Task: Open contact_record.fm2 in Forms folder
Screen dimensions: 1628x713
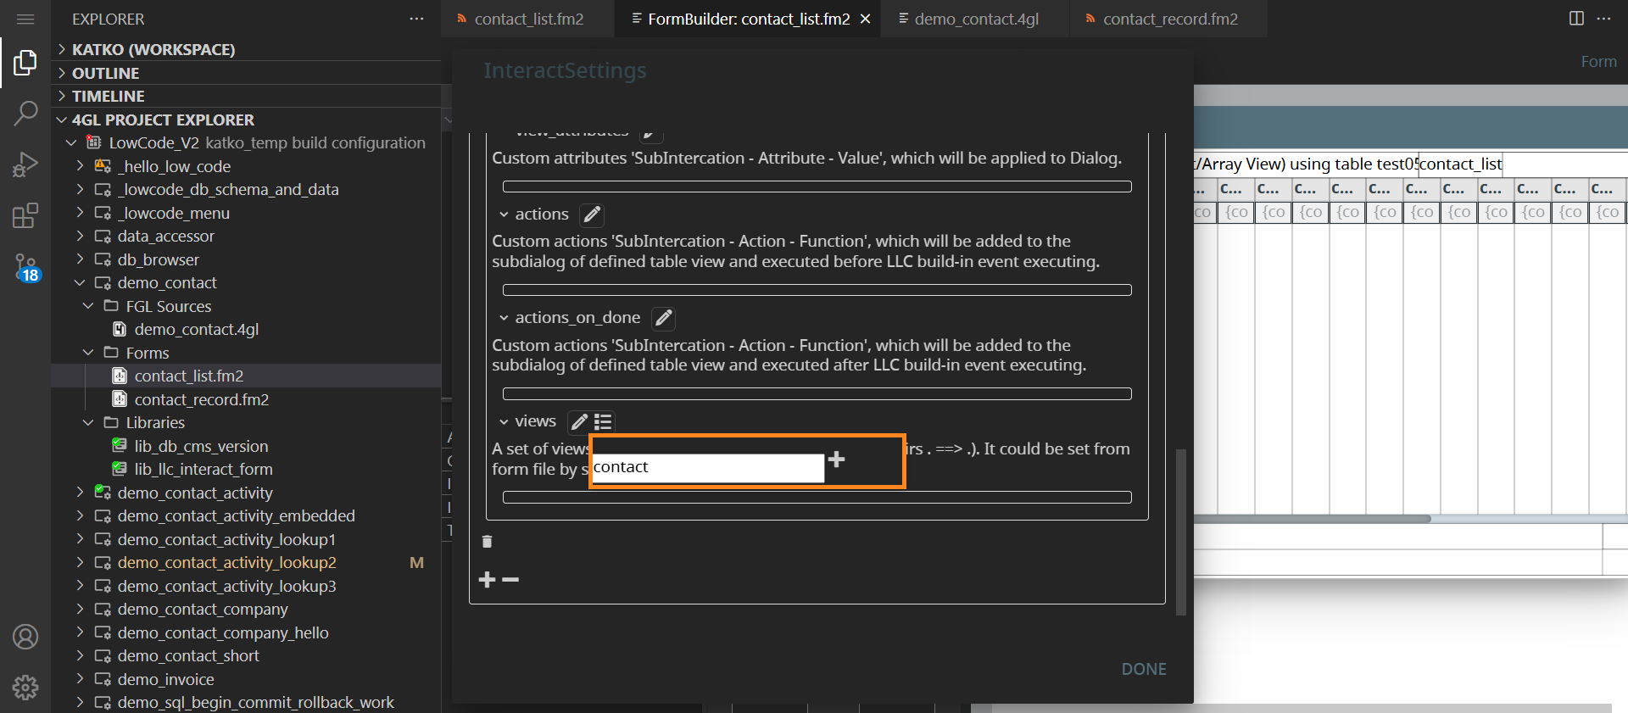Action: tap(201, 399)
